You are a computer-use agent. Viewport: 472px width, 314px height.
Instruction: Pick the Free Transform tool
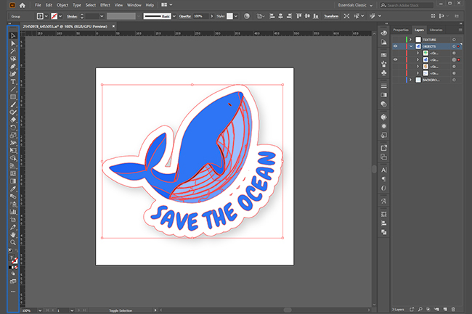pos(13,151)
